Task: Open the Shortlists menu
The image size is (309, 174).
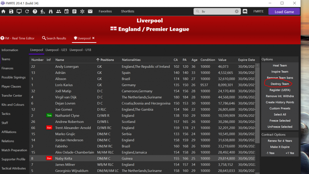Action: [128, 11]
